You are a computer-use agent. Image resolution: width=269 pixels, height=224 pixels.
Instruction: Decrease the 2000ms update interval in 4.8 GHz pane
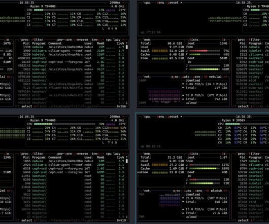click(107, 3)
